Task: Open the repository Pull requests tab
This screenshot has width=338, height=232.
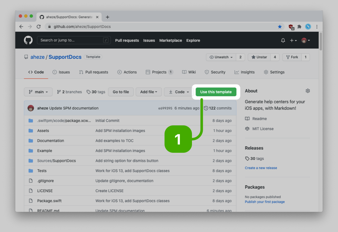Action: click(x=93, y=72)
